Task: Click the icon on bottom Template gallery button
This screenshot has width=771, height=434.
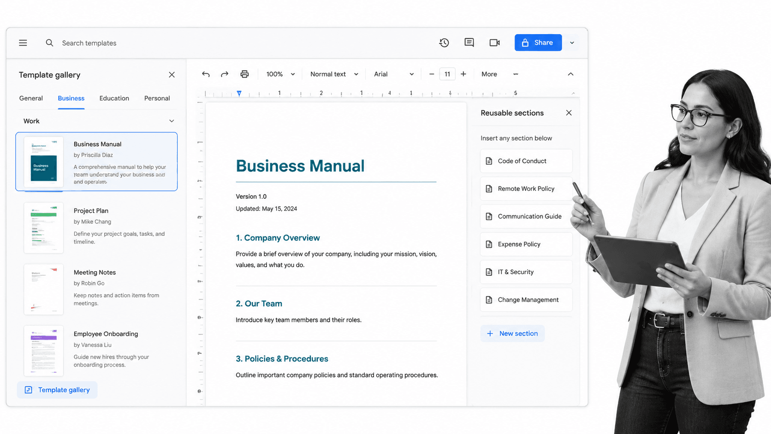Action: coord(29,390)
